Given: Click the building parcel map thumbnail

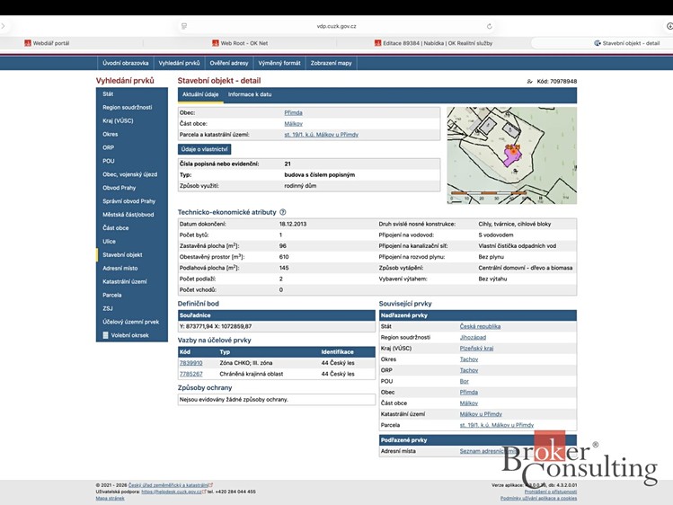Looking at the screenshot, I should tap(511, 155).
